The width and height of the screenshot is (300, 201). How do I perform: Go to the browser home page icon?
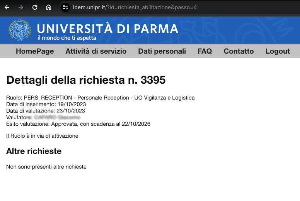pos(49,7)
